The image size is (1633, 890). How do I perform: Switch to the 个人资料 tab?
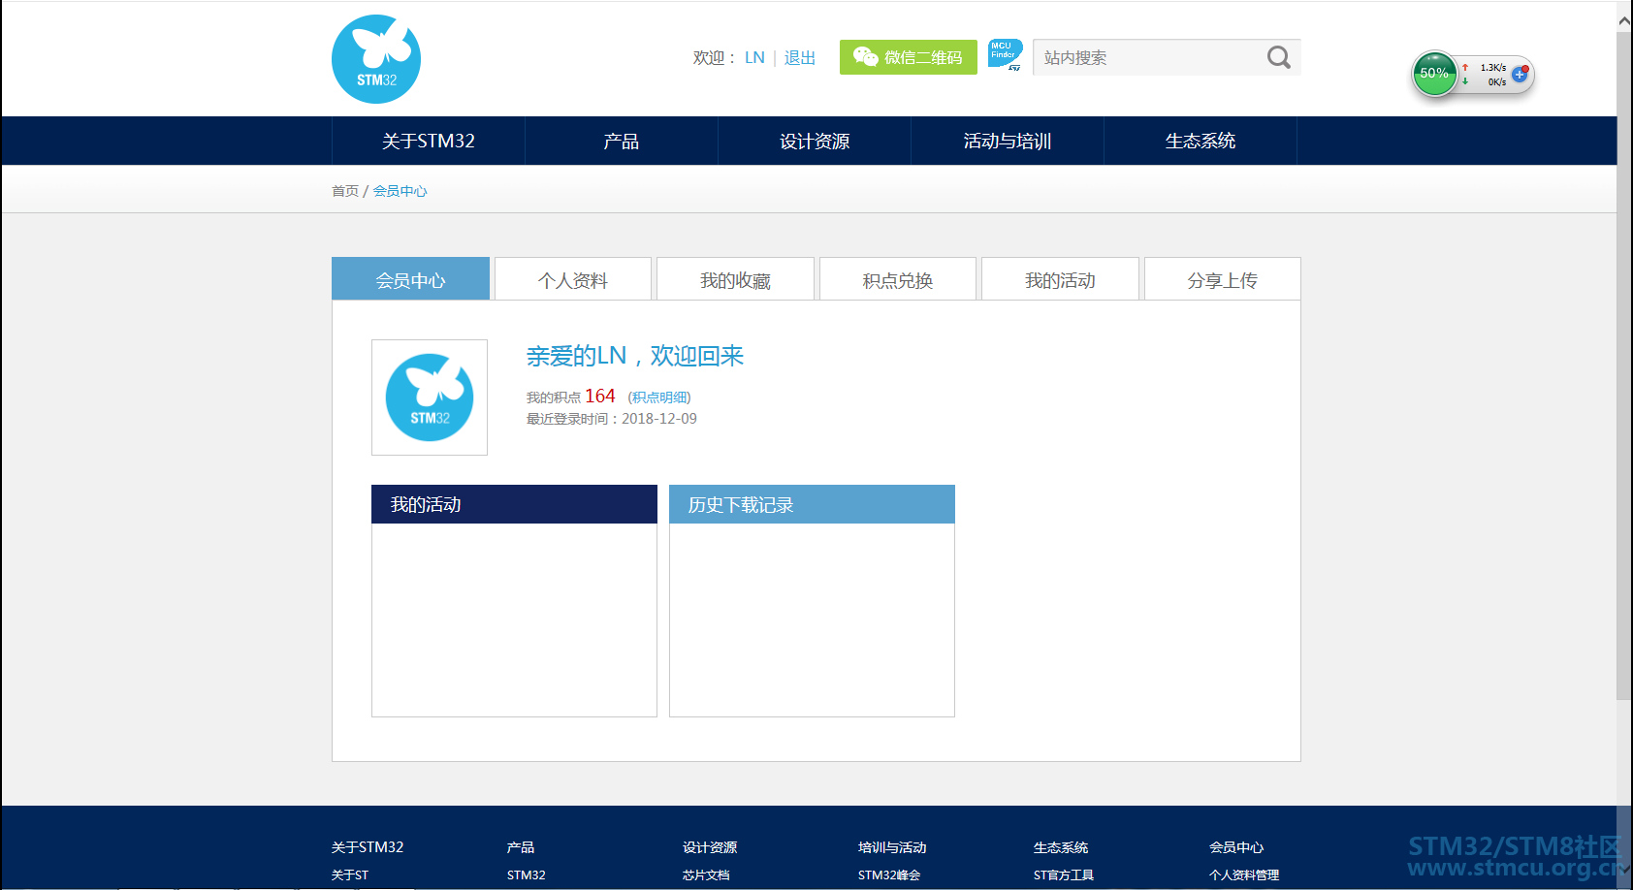[573, 279]
